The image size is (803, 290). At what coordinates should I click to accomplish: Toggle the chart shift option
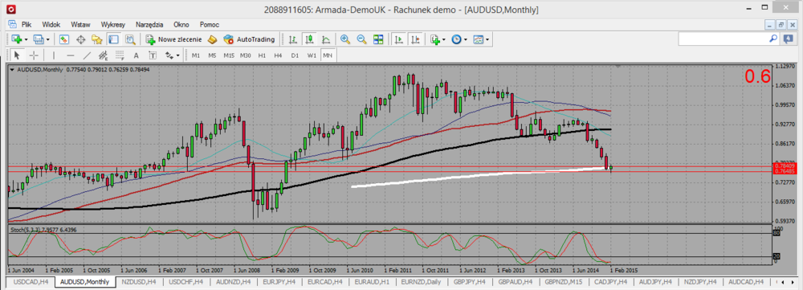415,39
